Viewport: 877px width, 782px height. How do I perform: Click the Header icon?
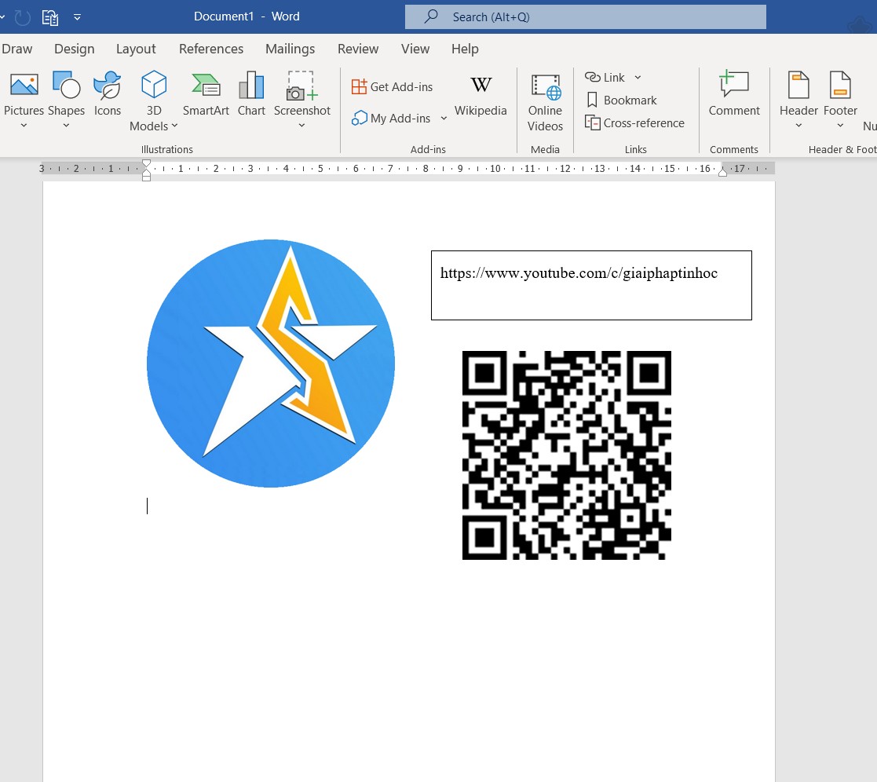click(x=798, y=85)
